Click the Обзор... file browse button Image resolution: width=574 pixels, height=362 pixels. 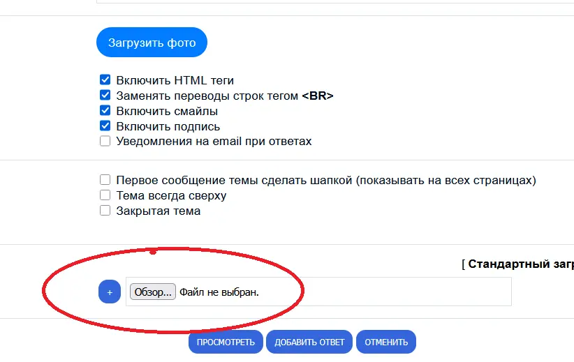tap(153, 292)
